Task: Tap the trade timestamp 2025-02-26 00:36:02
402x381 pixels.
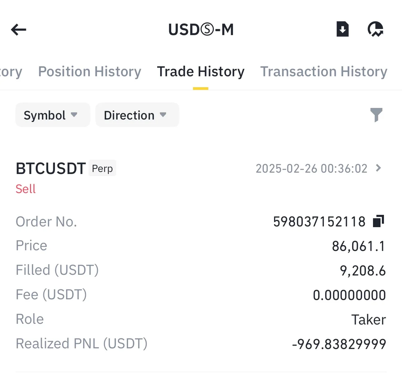Action: pyautogui.click(x=311, y=169)
